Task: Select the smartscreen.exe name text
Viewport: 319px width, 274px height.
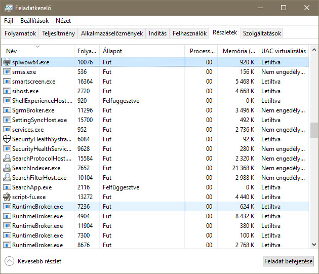Action: point(34,82)
